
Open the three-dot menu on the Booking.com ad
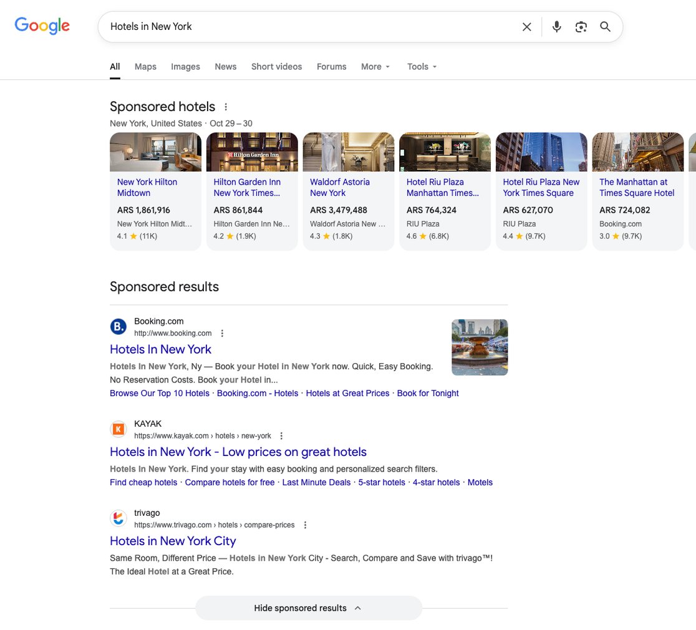click(x=222, y=333)
